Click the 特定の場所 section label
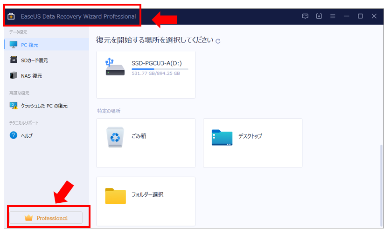 tap(109, 111)
